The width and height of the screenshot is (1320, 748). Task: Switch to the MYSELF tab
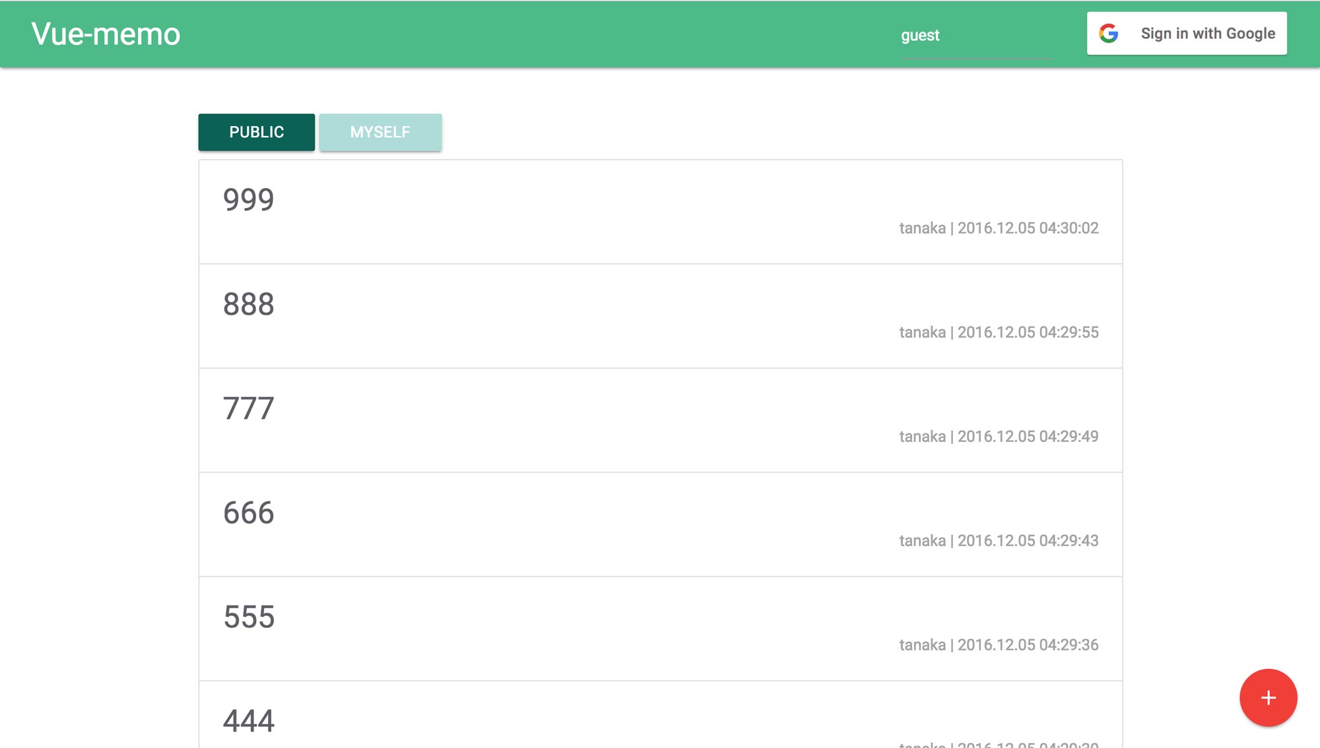pos(380,132)
